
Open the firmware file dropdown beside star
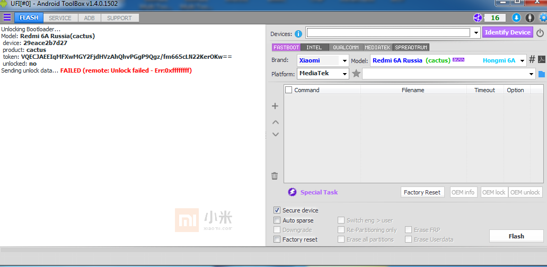click(x=531, y=74)
